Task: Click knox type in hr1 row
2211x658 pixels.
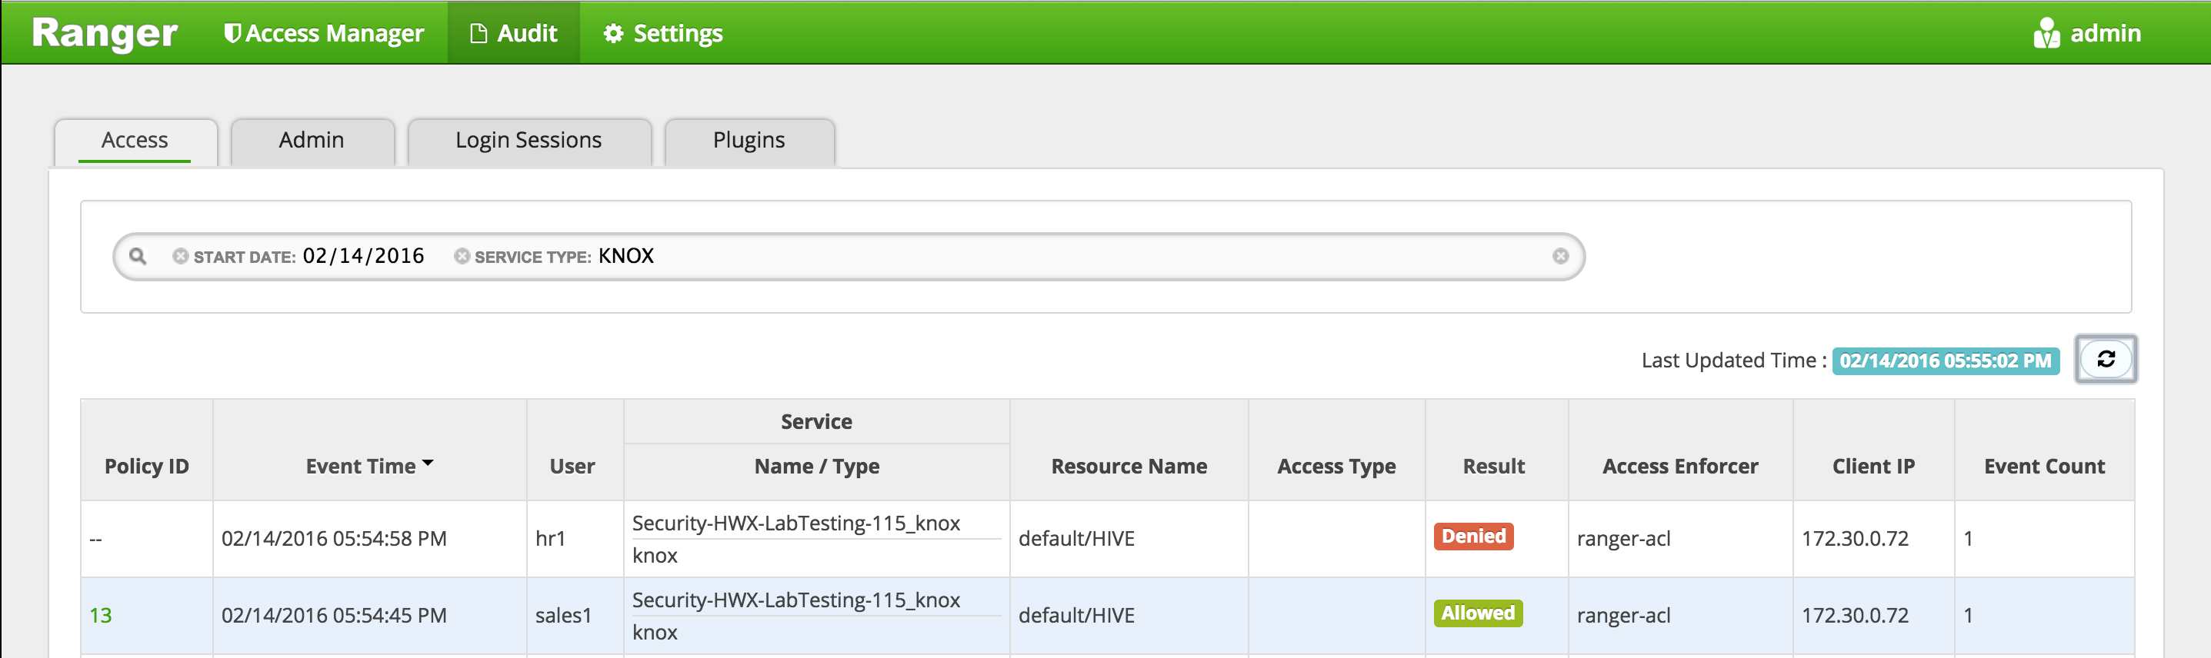Action: pos(655,556)
